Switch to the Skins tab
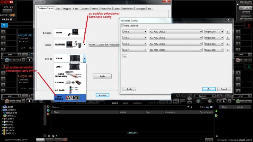Screen dimensions: 253x142 pyautogui.click(x=58, y=9)
